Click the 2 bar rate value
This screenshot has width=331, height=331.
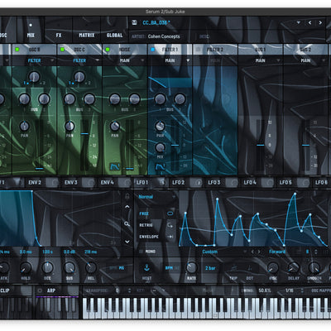(x=210, y=268)
